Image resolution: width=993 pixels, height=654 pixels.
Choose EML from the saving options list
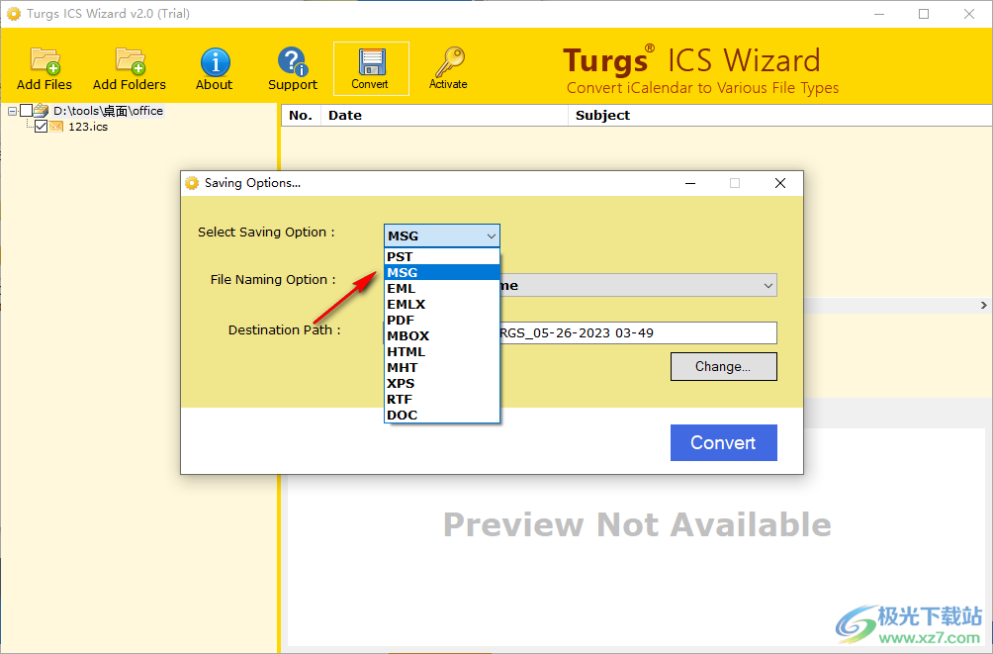(x=442, y=288)
